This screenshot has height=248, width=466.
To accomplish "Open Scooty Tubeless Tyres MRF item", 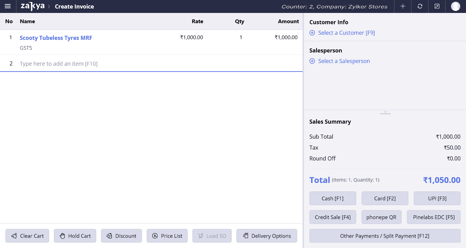I will [56, 38].
